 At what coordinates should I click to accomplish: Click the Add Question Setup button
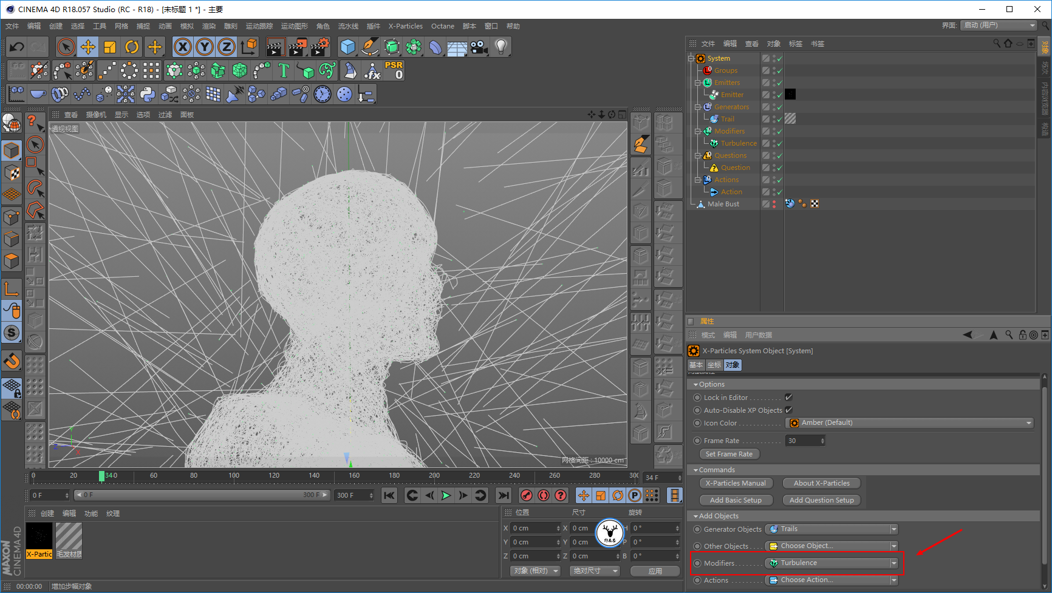(x=822, y=500)
